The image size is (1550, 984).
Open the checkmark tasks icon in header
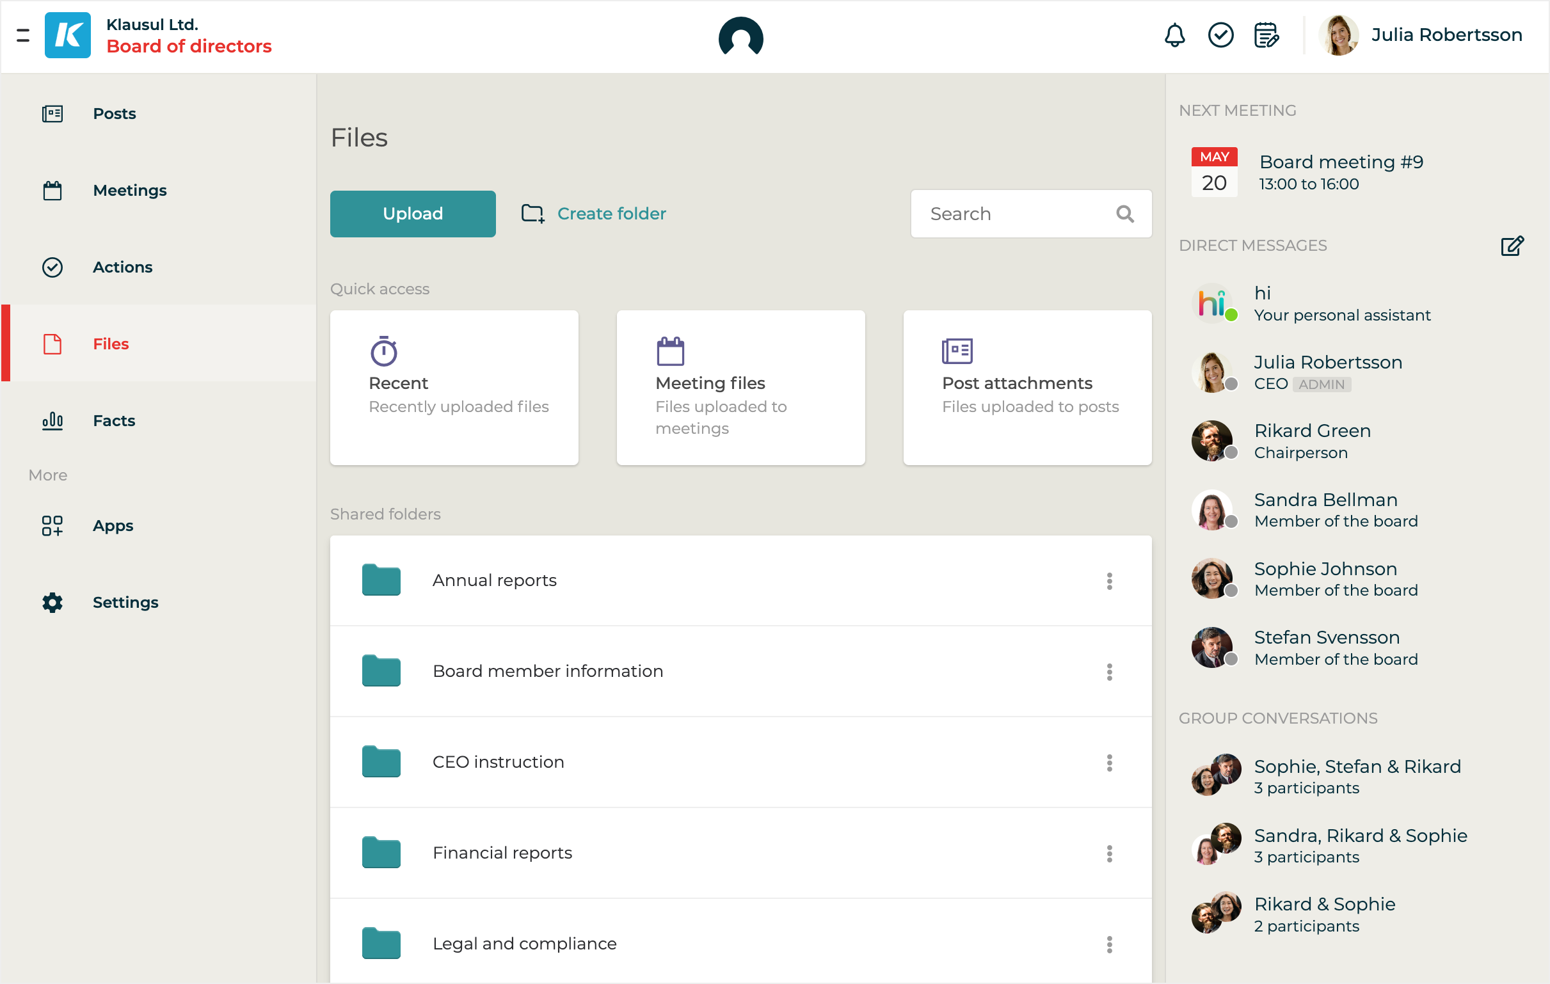[x=1220, y=35]
